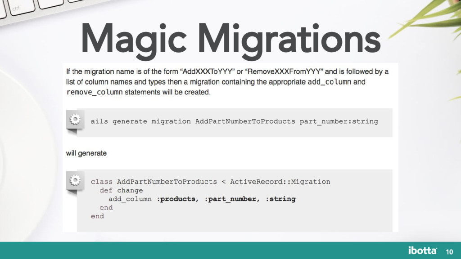Click the line starting 'If the migration name'
Image resolution: width=461 pixels, height=259 pixels.
click(227, 71)
